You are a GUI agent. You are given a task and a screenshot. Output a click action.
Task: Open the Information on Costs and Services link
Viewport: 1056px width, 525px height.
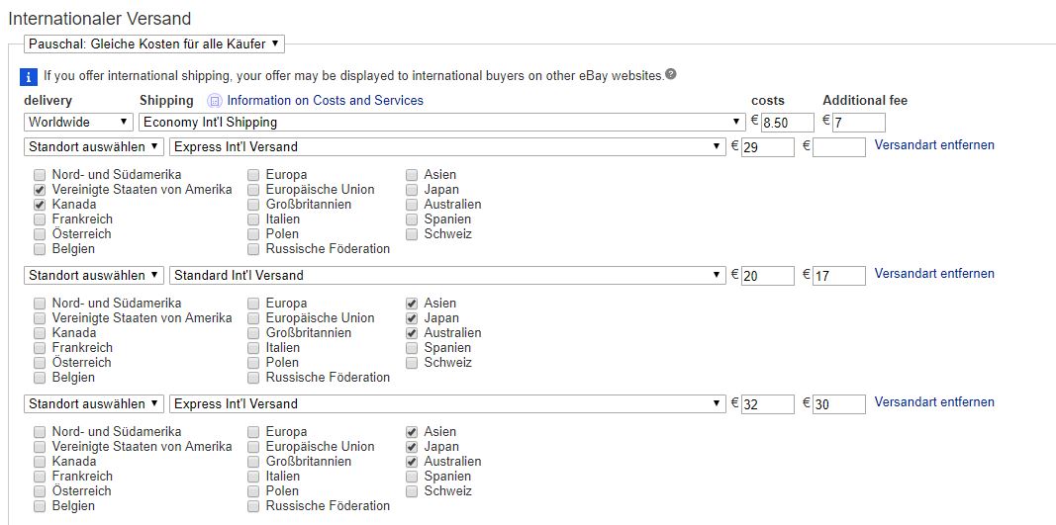click(326, 100)
